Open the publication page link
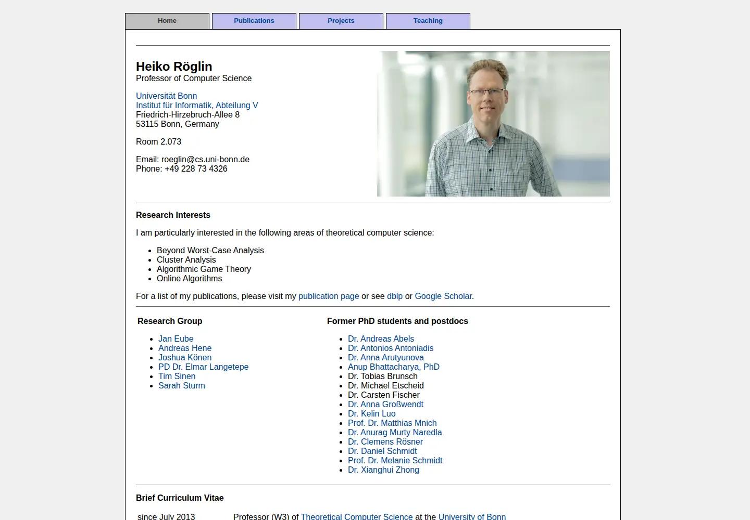The width and height of the screenshot is (750, 520). point(329,296)
